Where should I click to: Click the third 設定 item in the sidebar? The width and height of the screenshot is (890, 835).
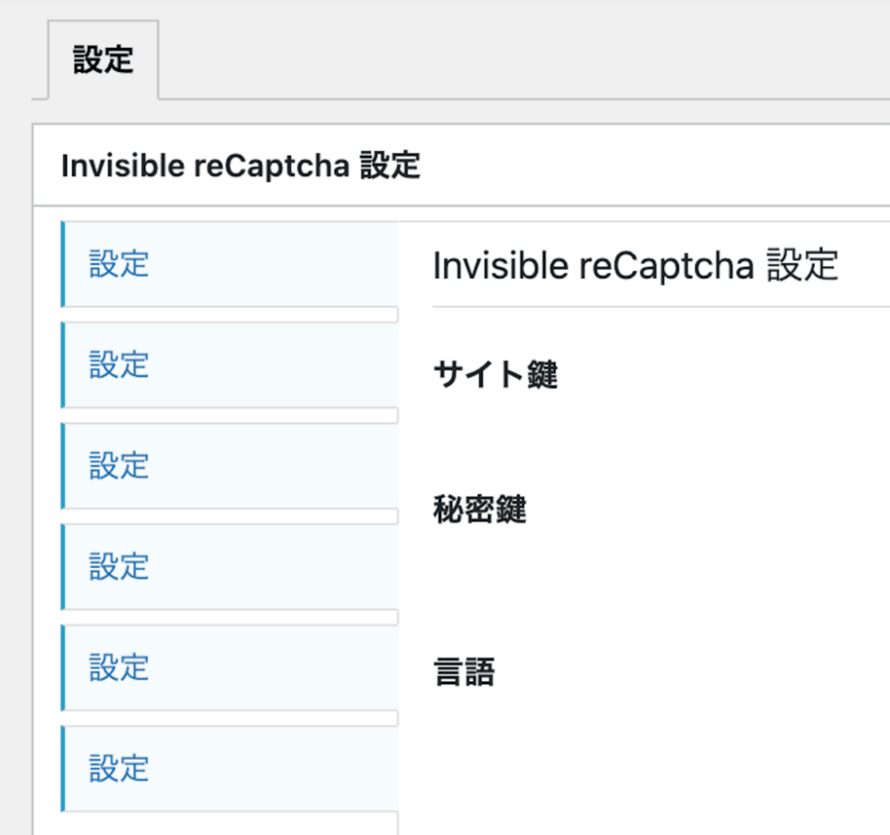[x=117, y=465]
